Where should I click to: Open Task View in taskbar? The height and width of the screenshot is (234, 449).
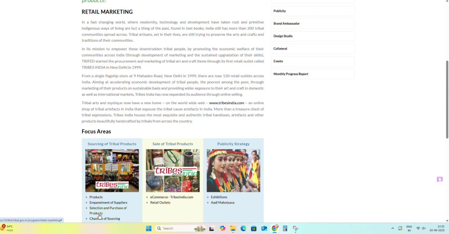click(211, 228)
